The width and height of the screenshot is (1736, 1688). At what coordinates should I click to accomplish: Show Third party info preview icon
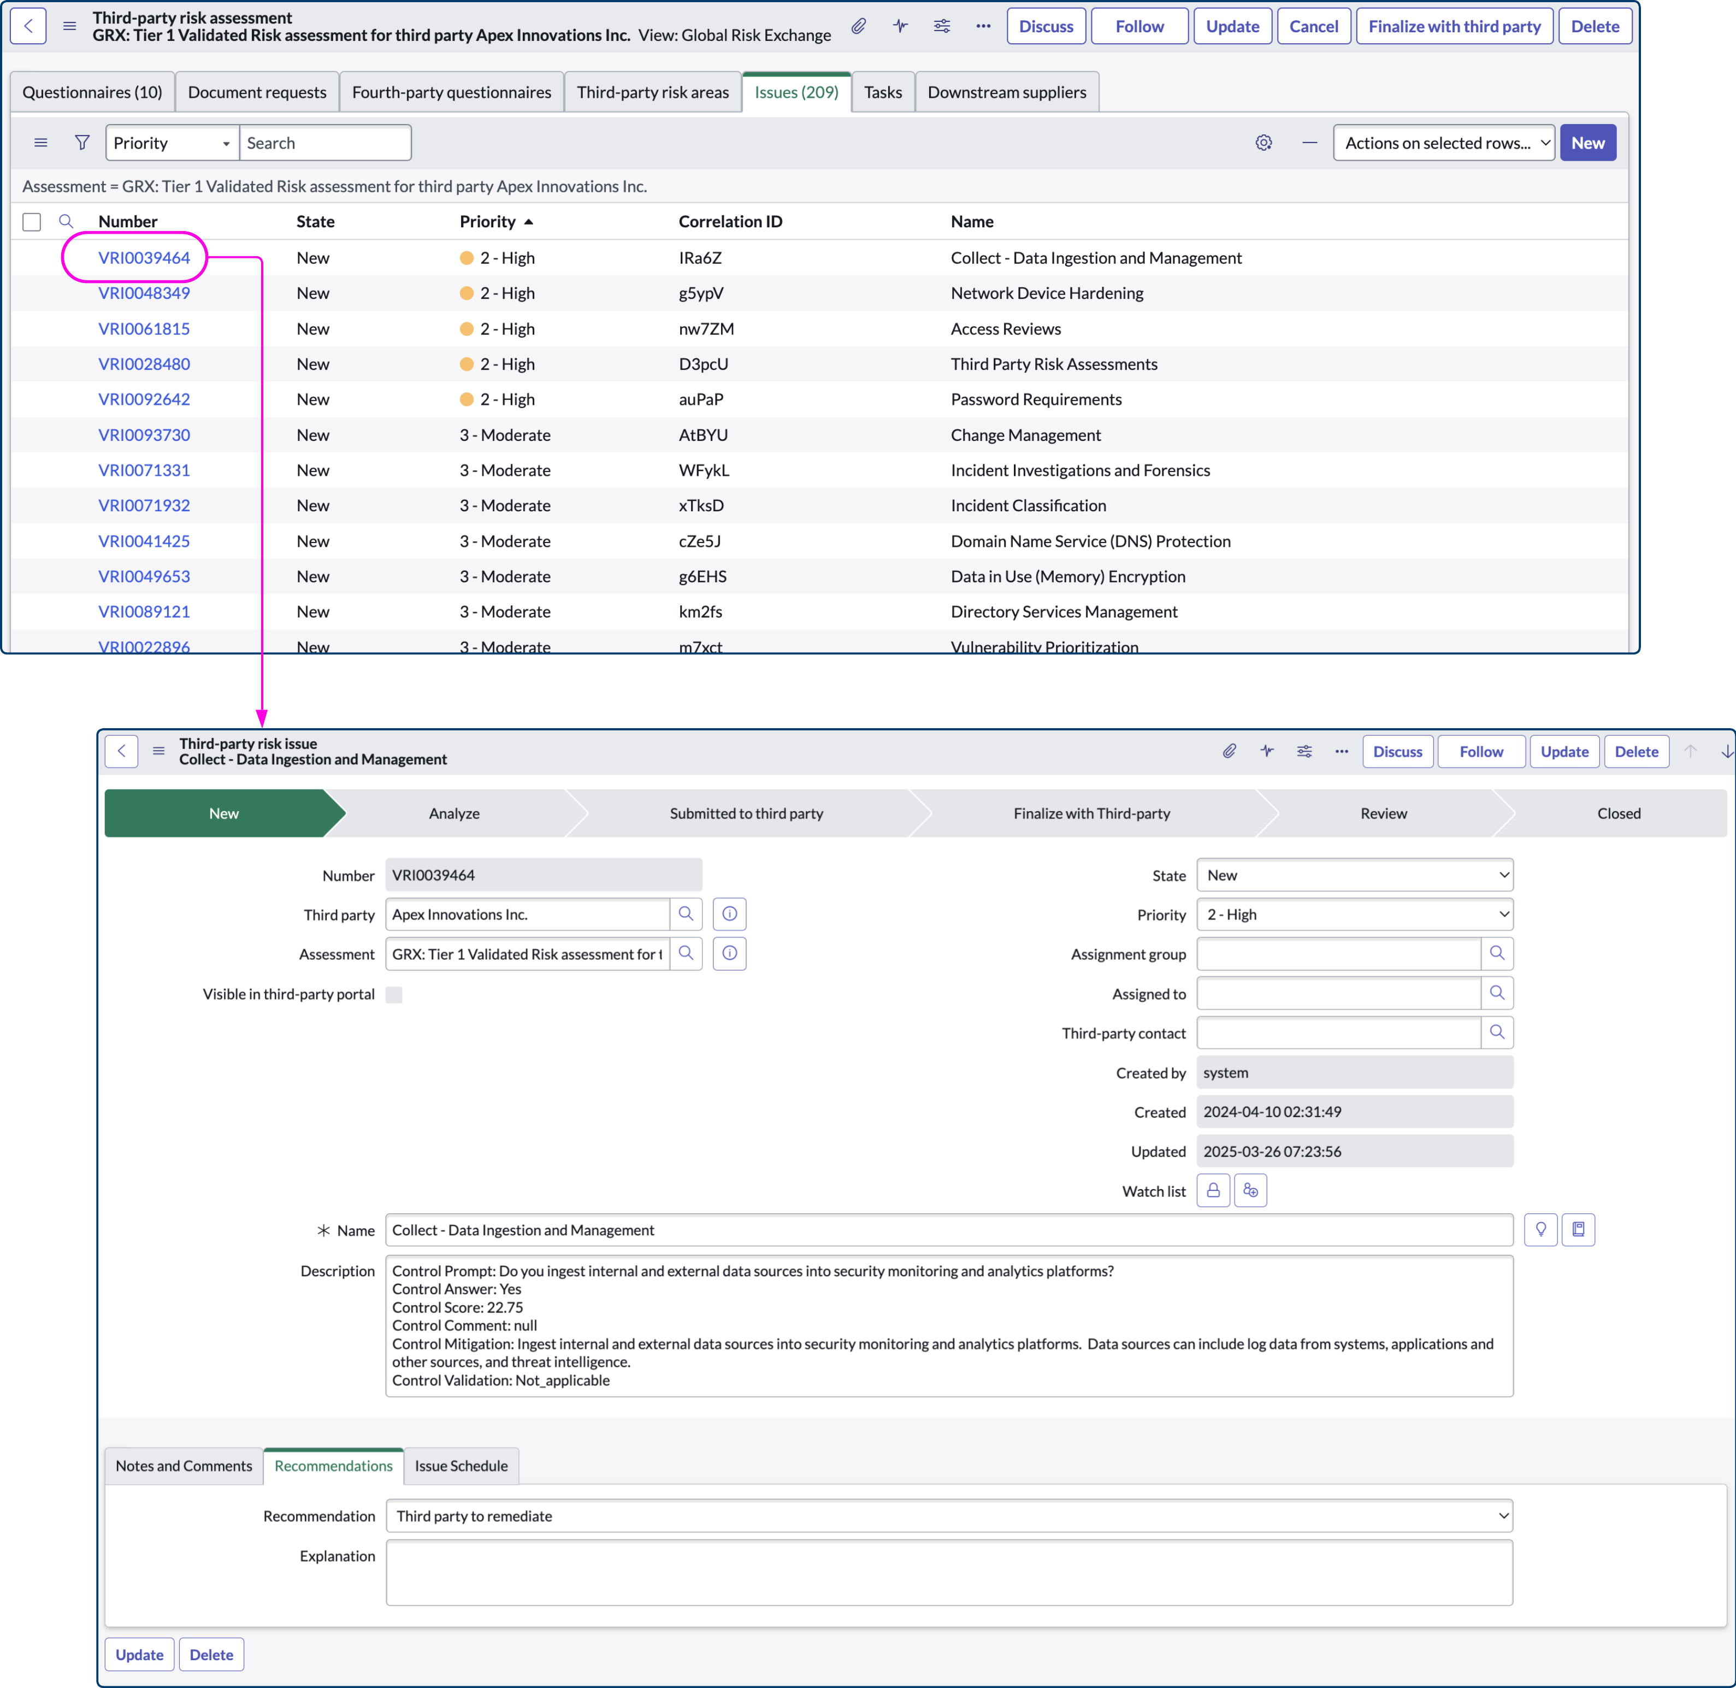coord(730,914)
